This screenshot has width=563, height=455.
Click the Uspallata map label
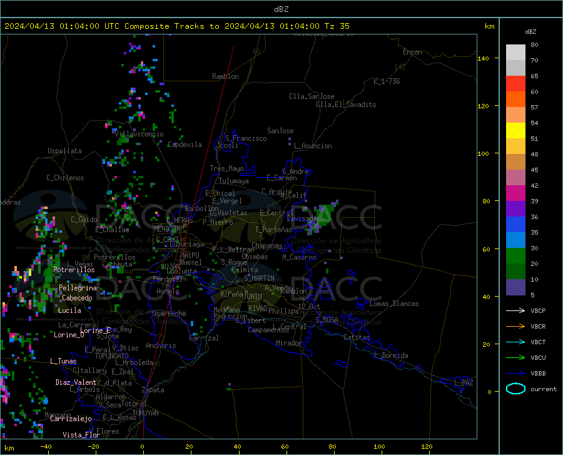coord(64,151)
